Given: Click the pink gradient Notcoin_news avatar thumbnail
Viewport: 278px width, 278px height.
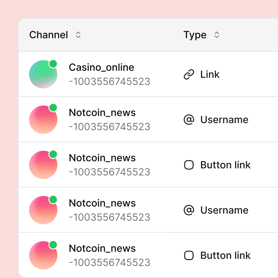Looking at the screenshot, I should 43,119.
